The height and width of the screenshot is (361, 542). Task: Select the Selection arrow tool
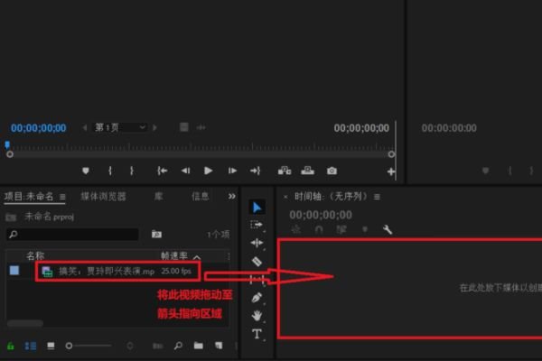point(257,208)
